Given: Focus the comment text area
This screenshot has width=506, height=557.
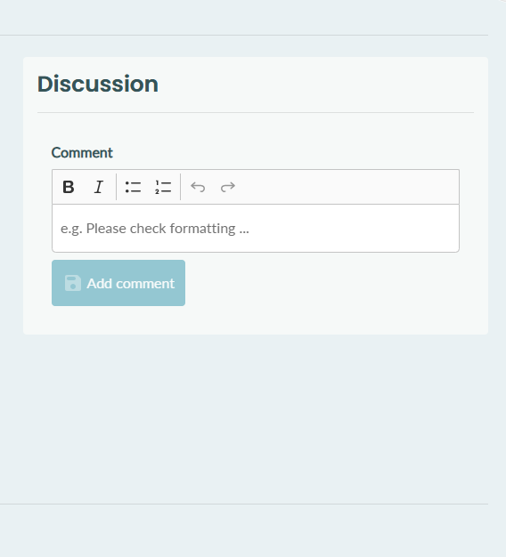Looking at the screenshot, I should click(x=256, y=229).
